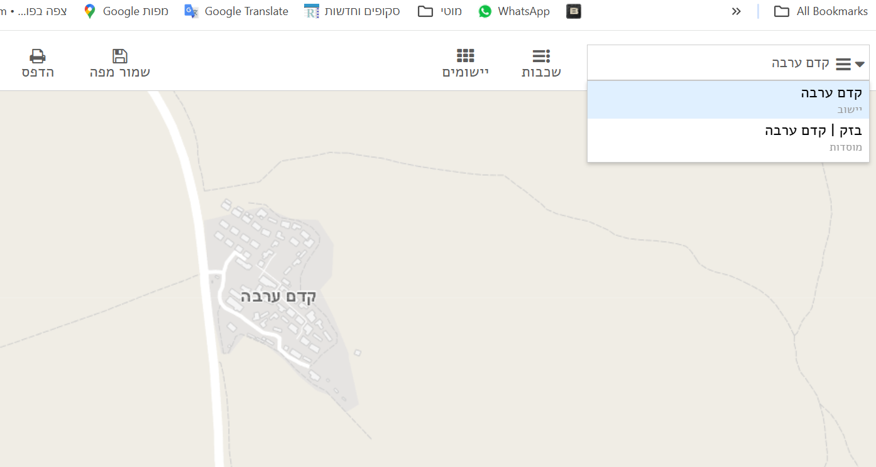Open the Google Translate bookmark

tap(236, 11)
